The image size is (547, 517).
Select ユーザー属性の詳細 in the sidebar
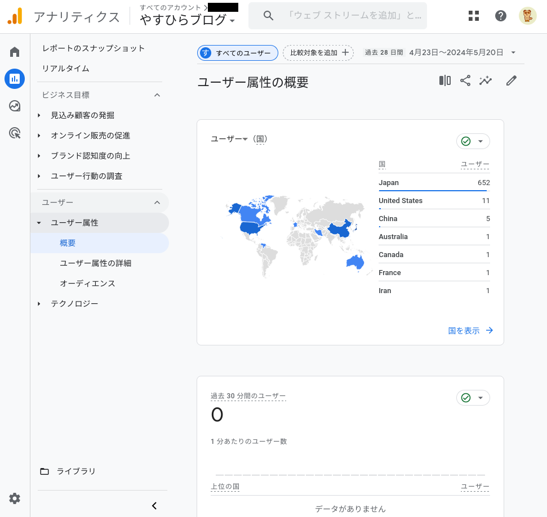[x=95, y=263]
